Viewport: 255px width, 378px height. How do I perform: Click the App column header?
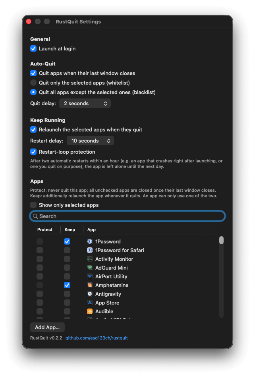(x=91, y=229)
